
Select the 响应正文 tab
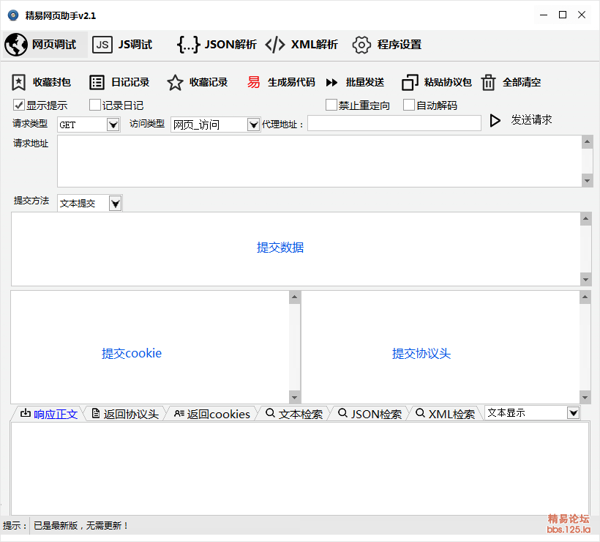(x=49, y=414)
